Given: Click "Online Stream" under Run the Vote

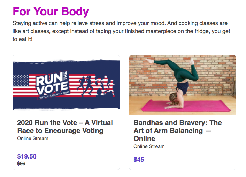Looking at the screenshot, I should pyautogui.click(x=33, y=138).
